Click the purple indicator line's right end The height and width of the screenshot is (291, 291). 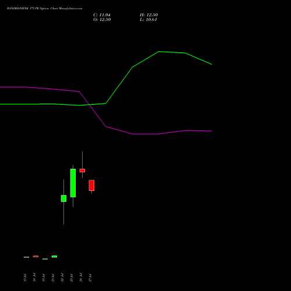pyautogui.click(x=211, y=131)
